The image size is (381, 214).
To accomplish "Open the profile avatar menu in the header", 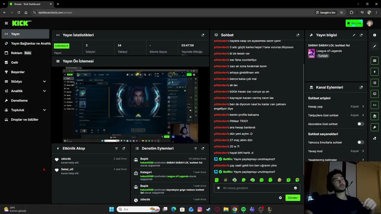I will 370,23.
